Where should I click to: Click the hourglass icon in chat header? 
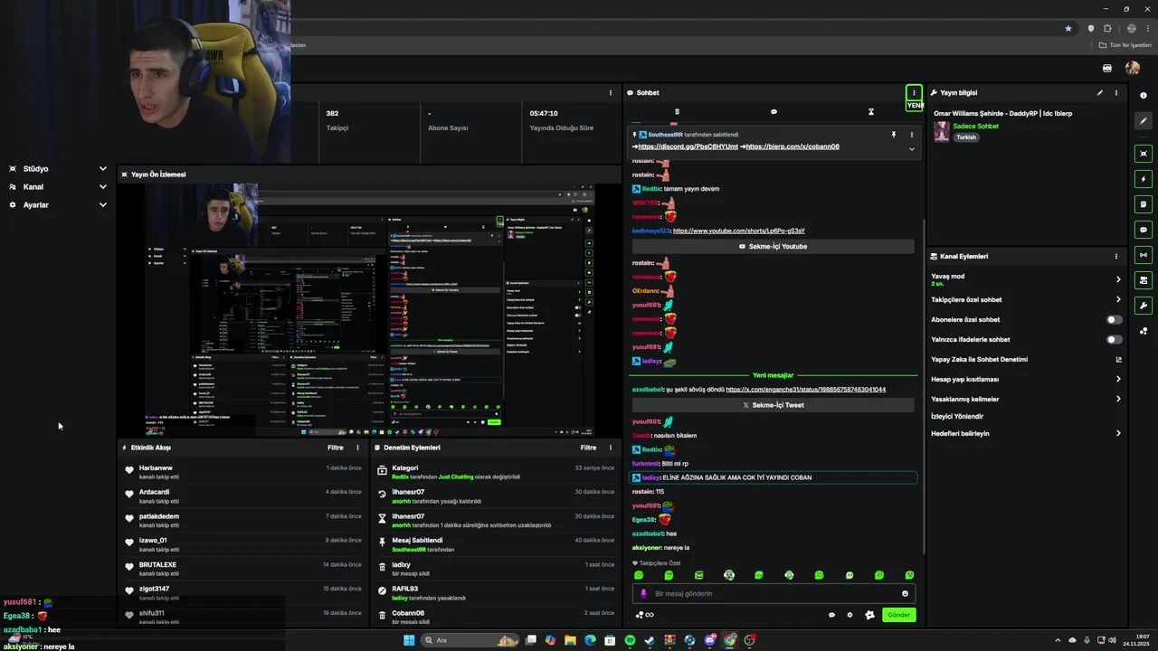(x=871, y=112)
